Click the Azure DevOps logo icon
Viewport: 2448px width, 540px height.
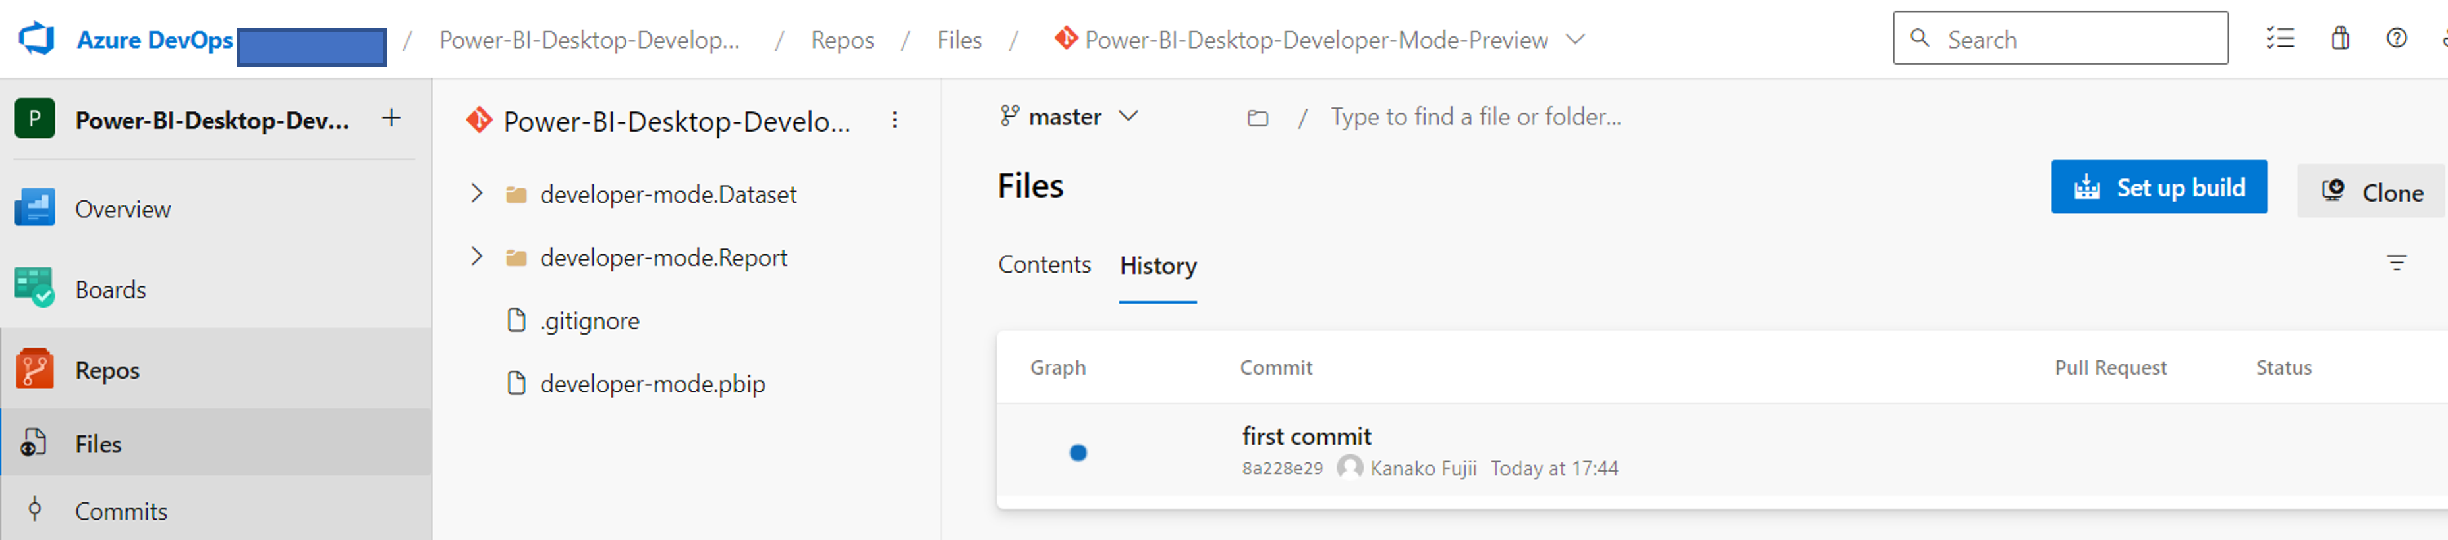pos(37,39)
